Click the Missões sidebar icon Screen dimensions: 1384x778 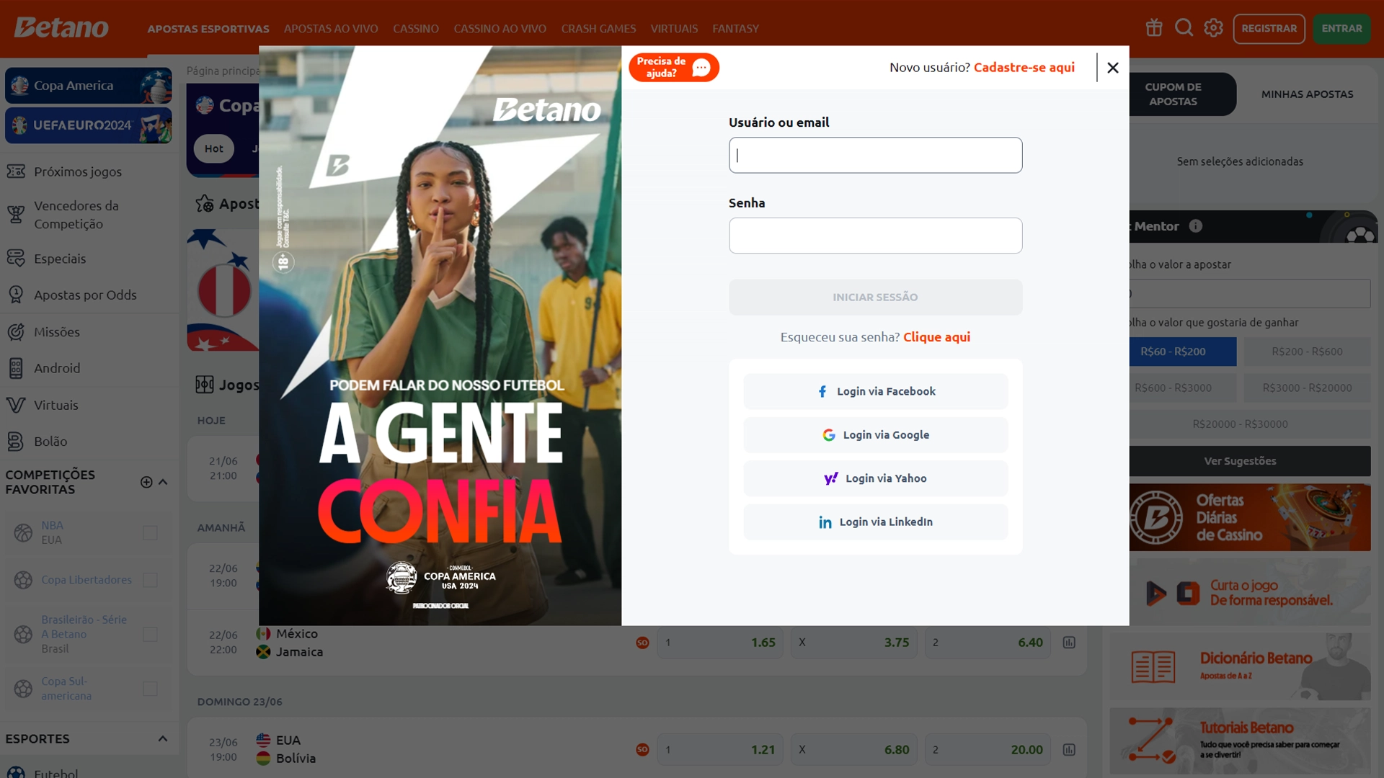click(x=17, y=331)
